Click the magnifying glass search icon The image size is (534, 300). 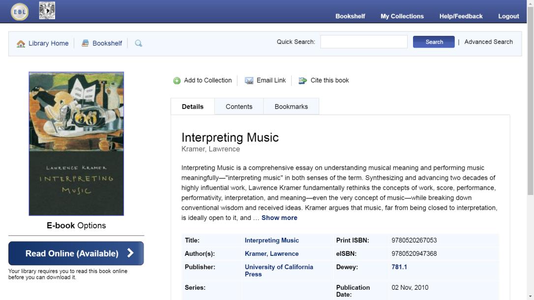point(139,43)
